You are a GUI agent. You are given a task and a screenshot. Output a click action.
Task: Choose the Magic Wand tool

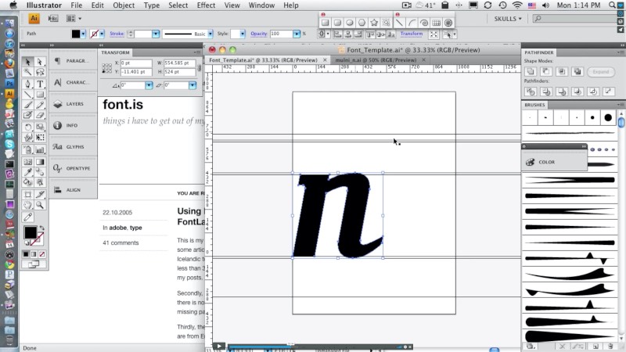[x=27, y=72]
